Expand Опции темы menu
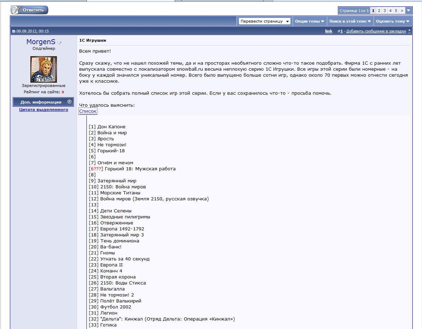Screen dimensions: 422x329 [x=310, y=21]
